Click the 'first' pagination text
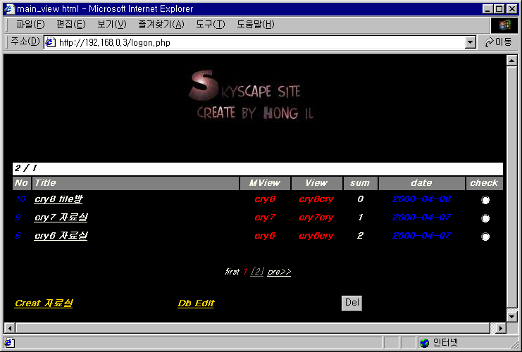This screenshot has height=352, width=522. (232, 272)
